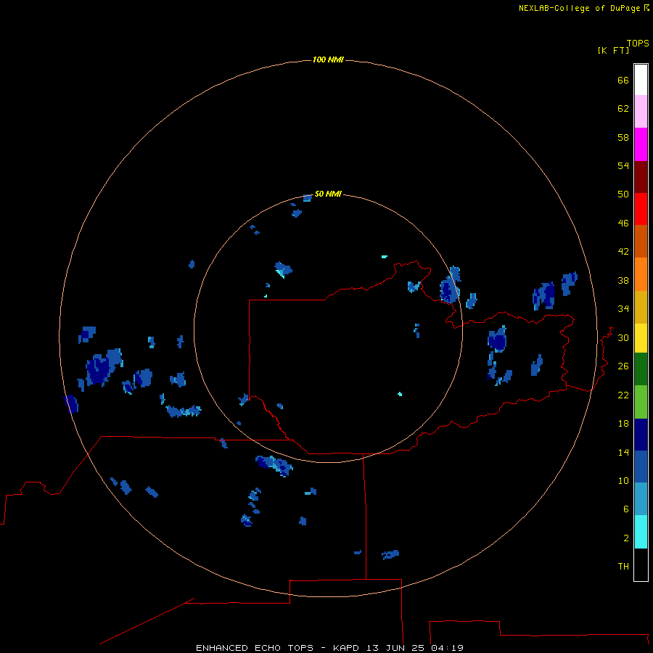
Task: Click the 50 value on the TOPS legend scale
Action: [623, 194]
